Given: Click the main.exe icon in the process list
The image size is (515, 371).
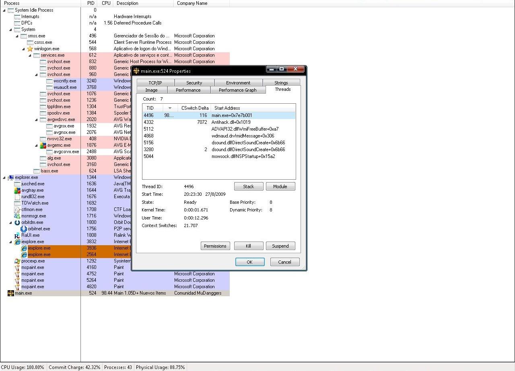Looking at the screenshot, I should 11,293.
